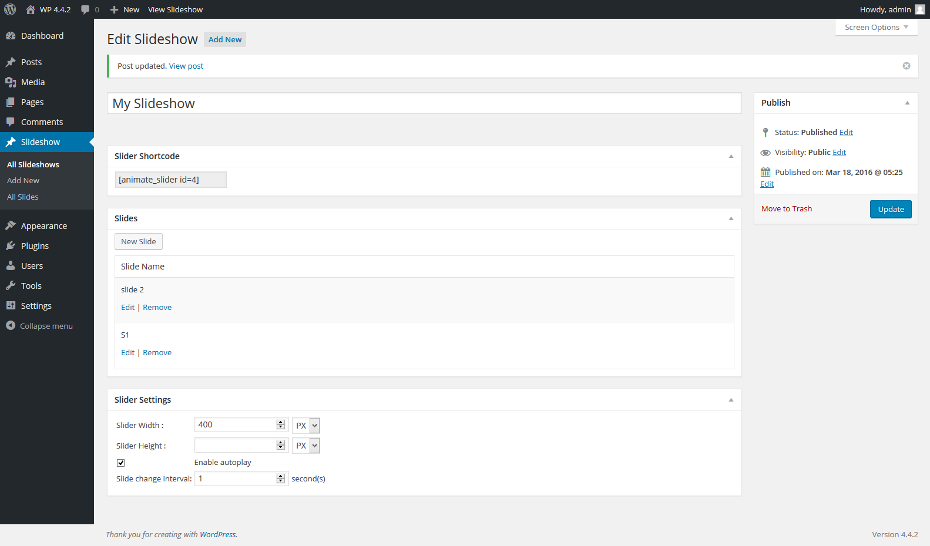
Task: Click the animate_slider shortcode field
Action: coord(170,180)
